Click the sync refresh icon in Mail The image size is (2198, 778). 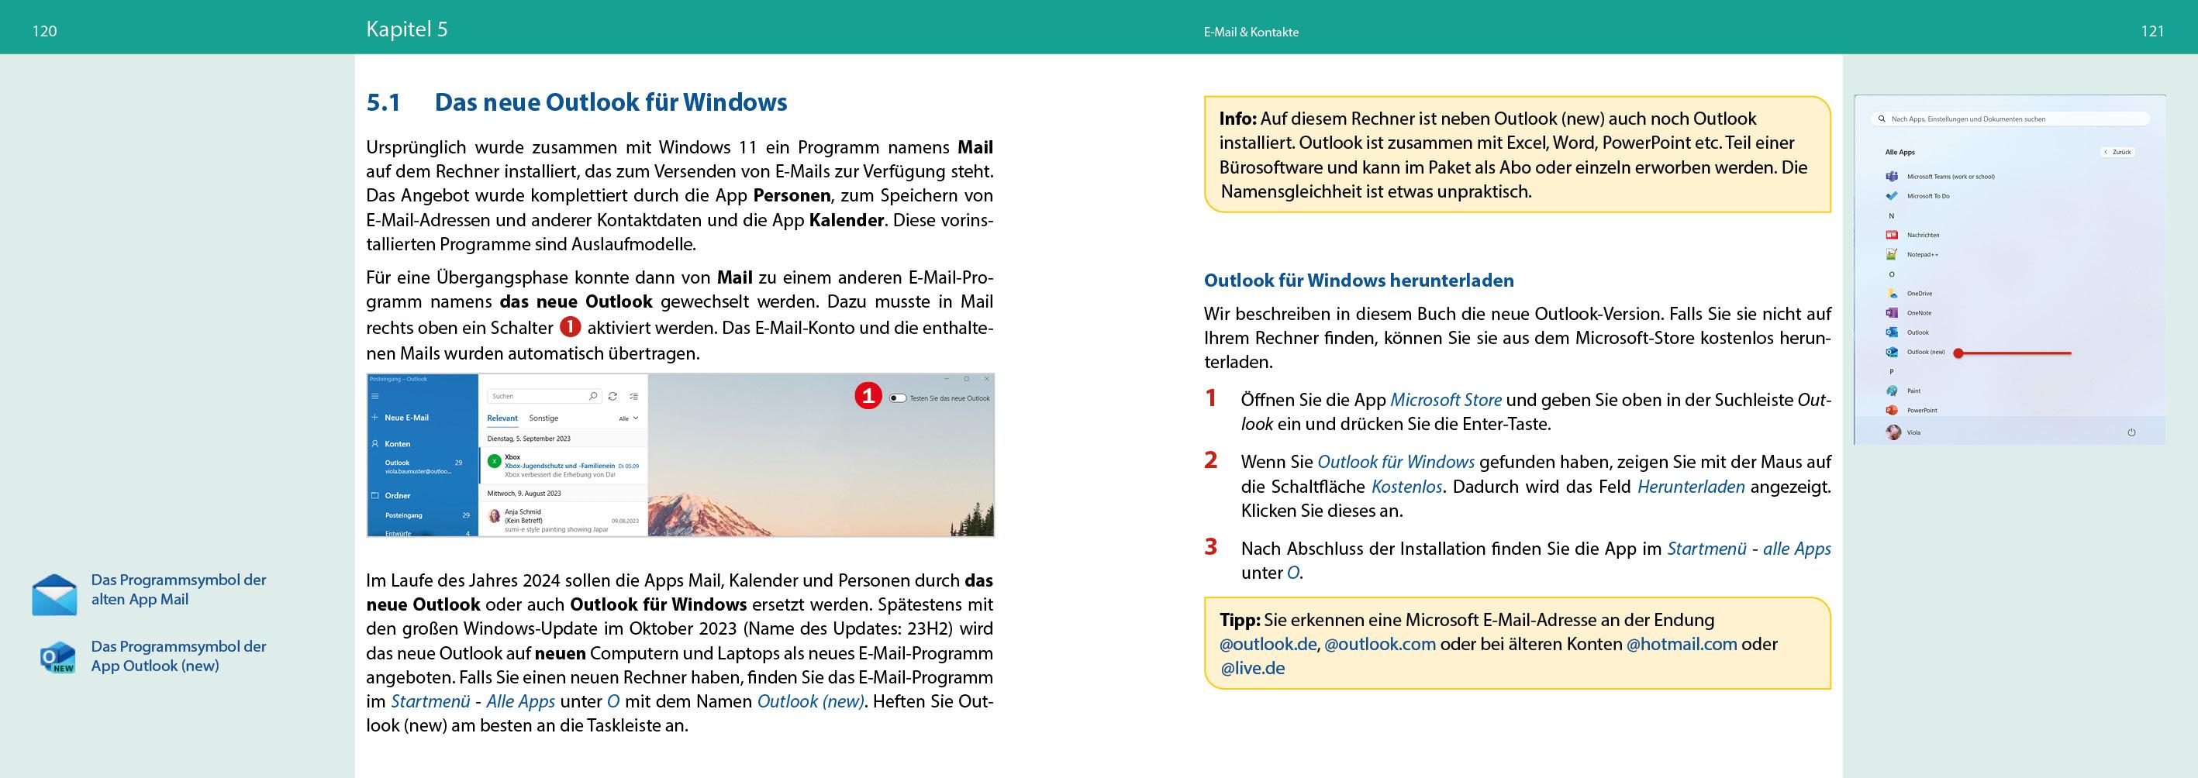(612, 396)
